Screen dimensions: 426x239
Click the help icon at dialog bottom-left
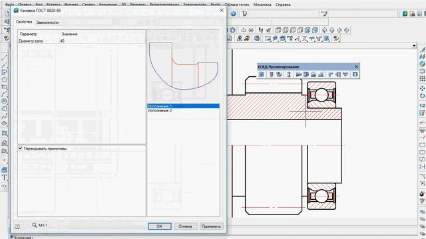coord(17,226)
